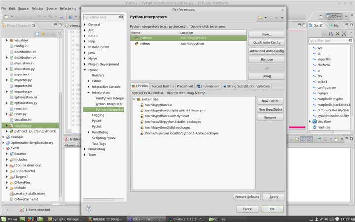Clear the Outline filter text icon
Image resolution: width=355 pixels, height=222 pixels.
350,40
